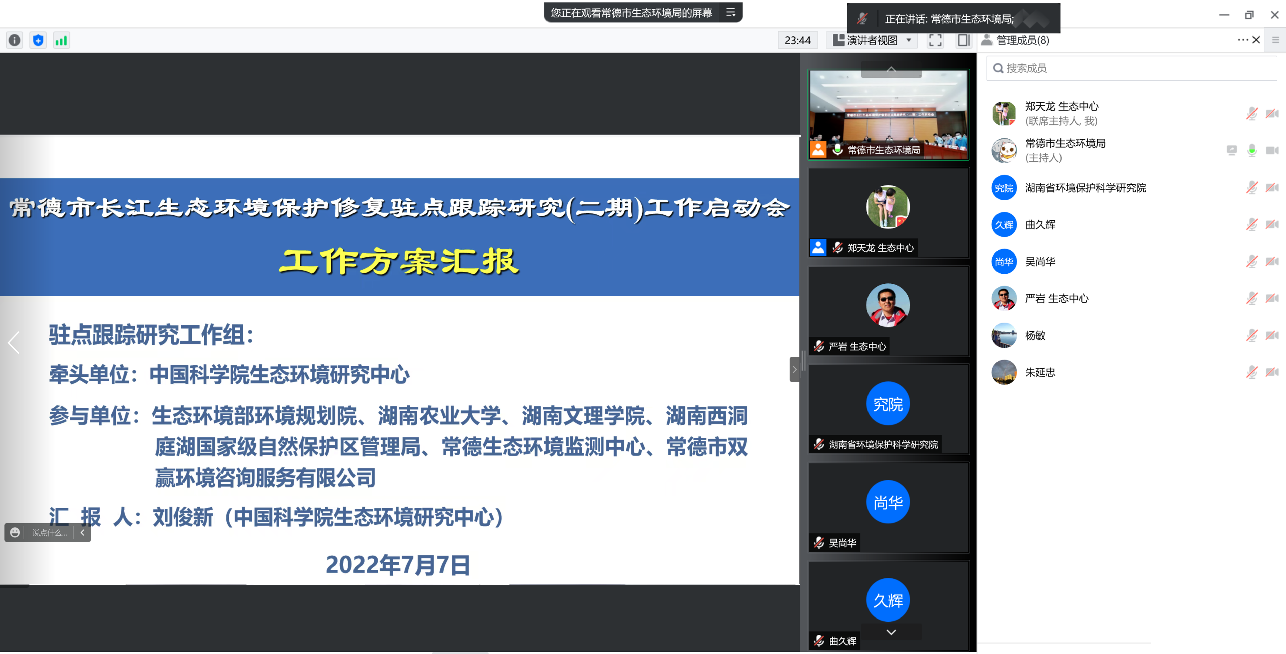1286x654 pixels.
Task: Go to the previous slide arrow
Action: (x=14, y=343)
